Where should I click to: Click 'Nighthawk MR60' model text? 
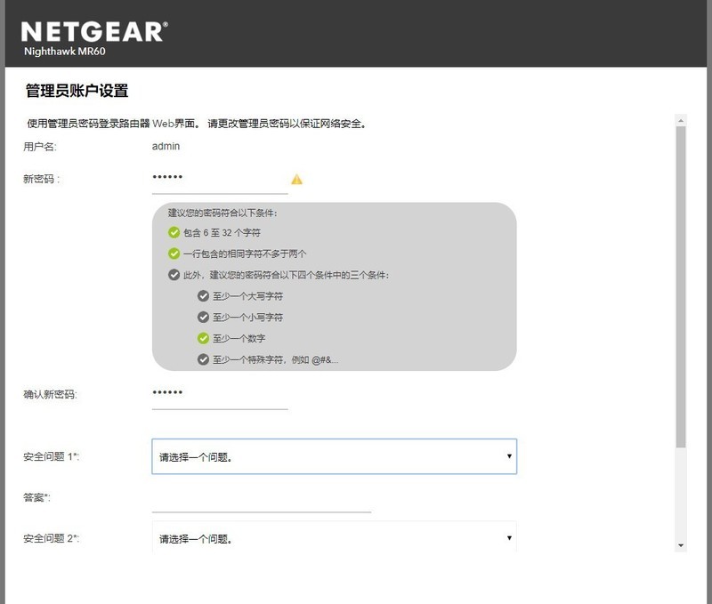click(64, 52)
